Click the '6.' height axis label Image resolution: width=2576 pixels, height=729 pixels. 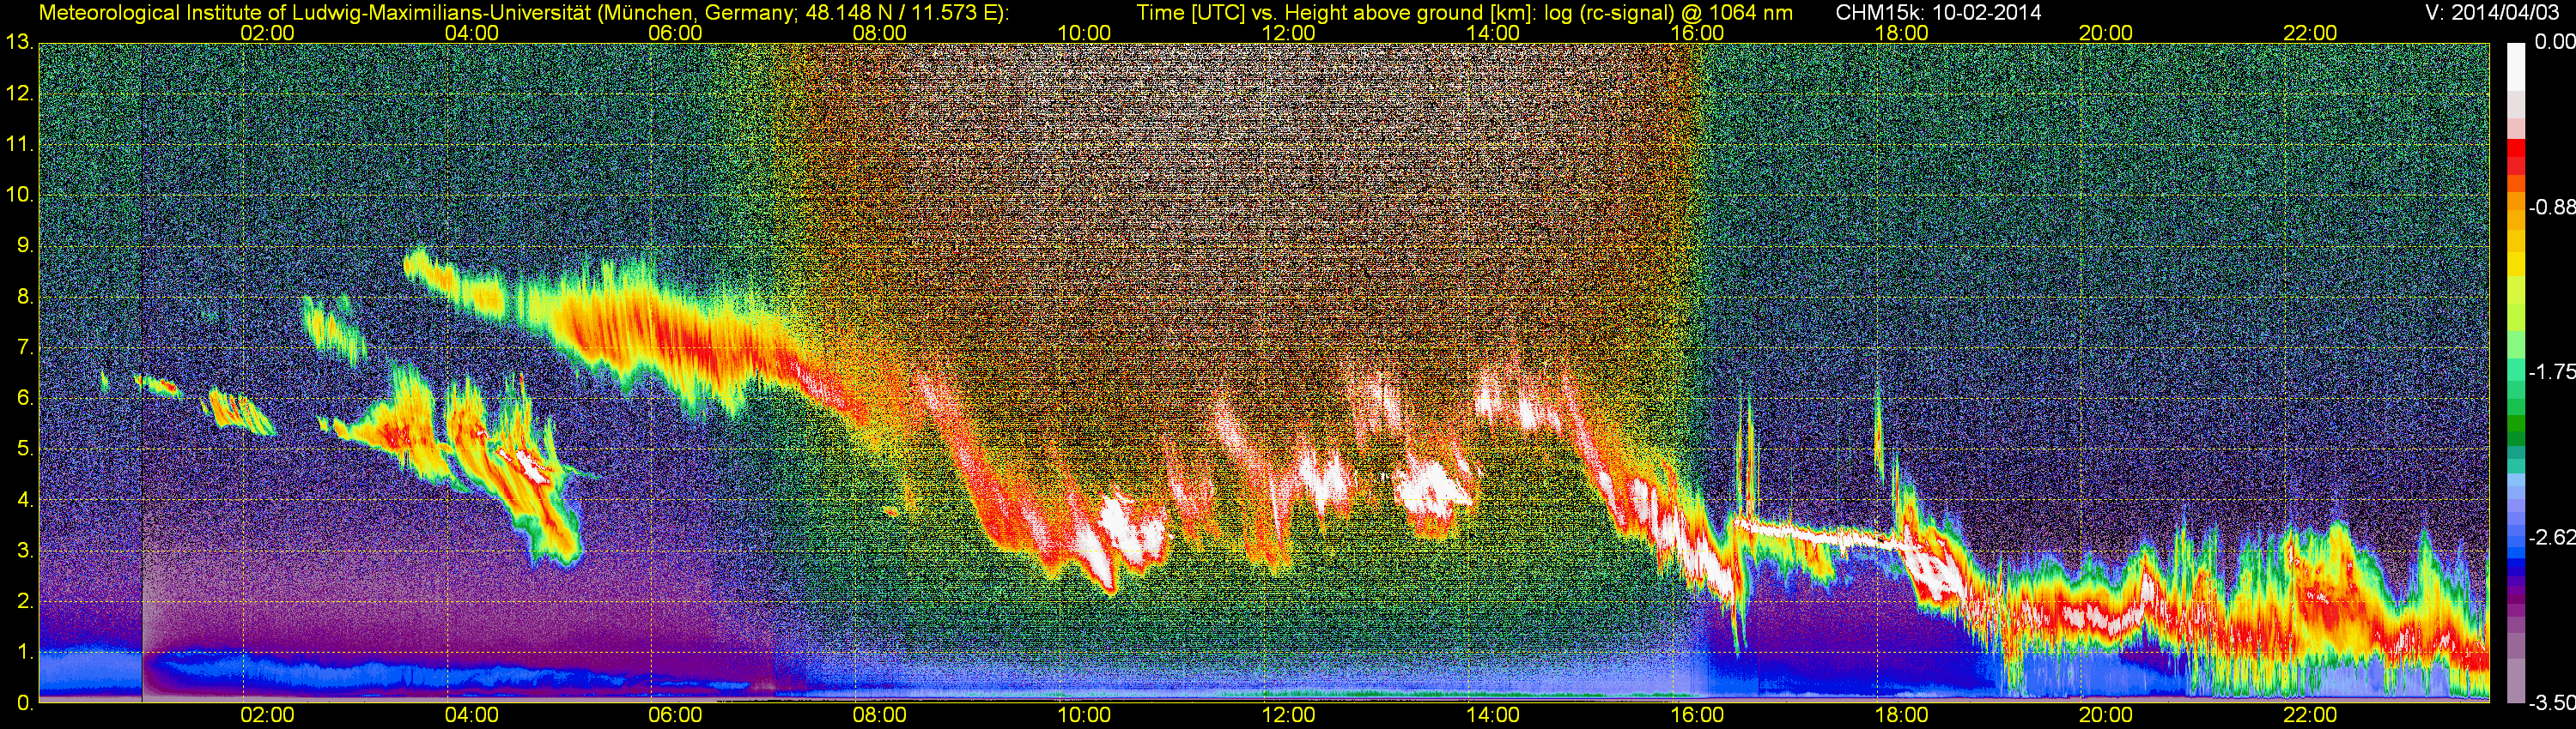(x=24, y=400)
